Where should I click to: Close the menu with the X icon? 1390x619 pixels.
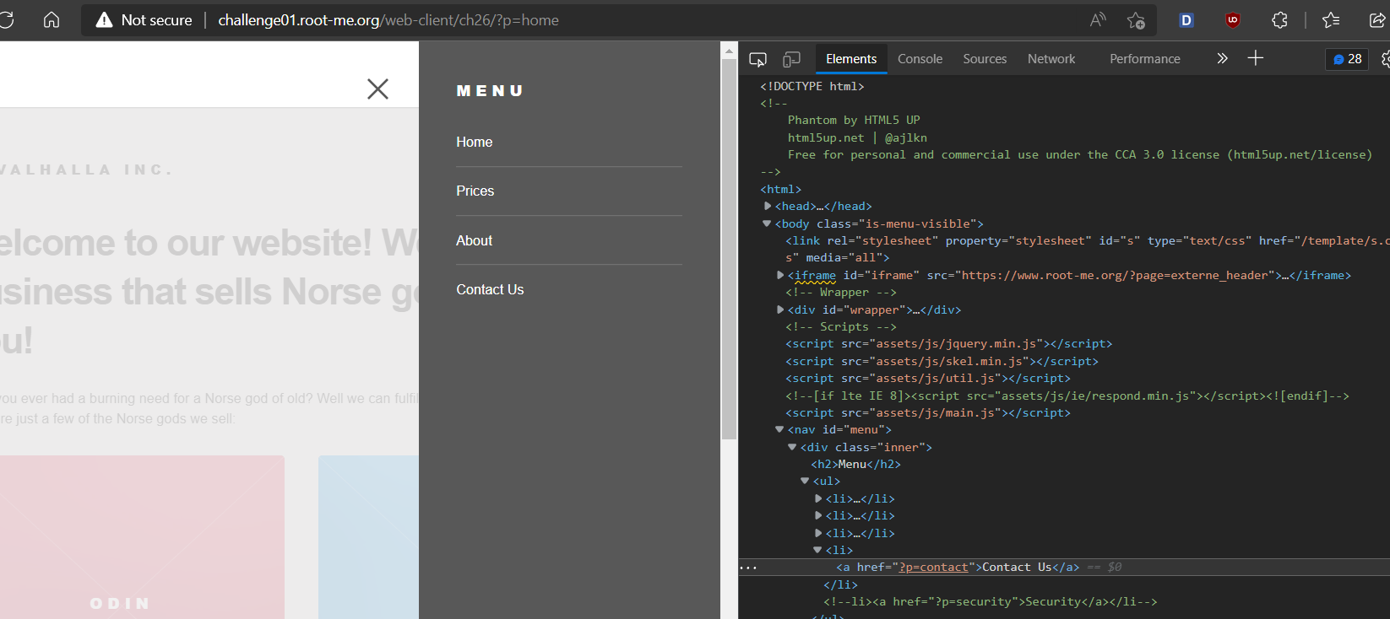coord(377,89)
